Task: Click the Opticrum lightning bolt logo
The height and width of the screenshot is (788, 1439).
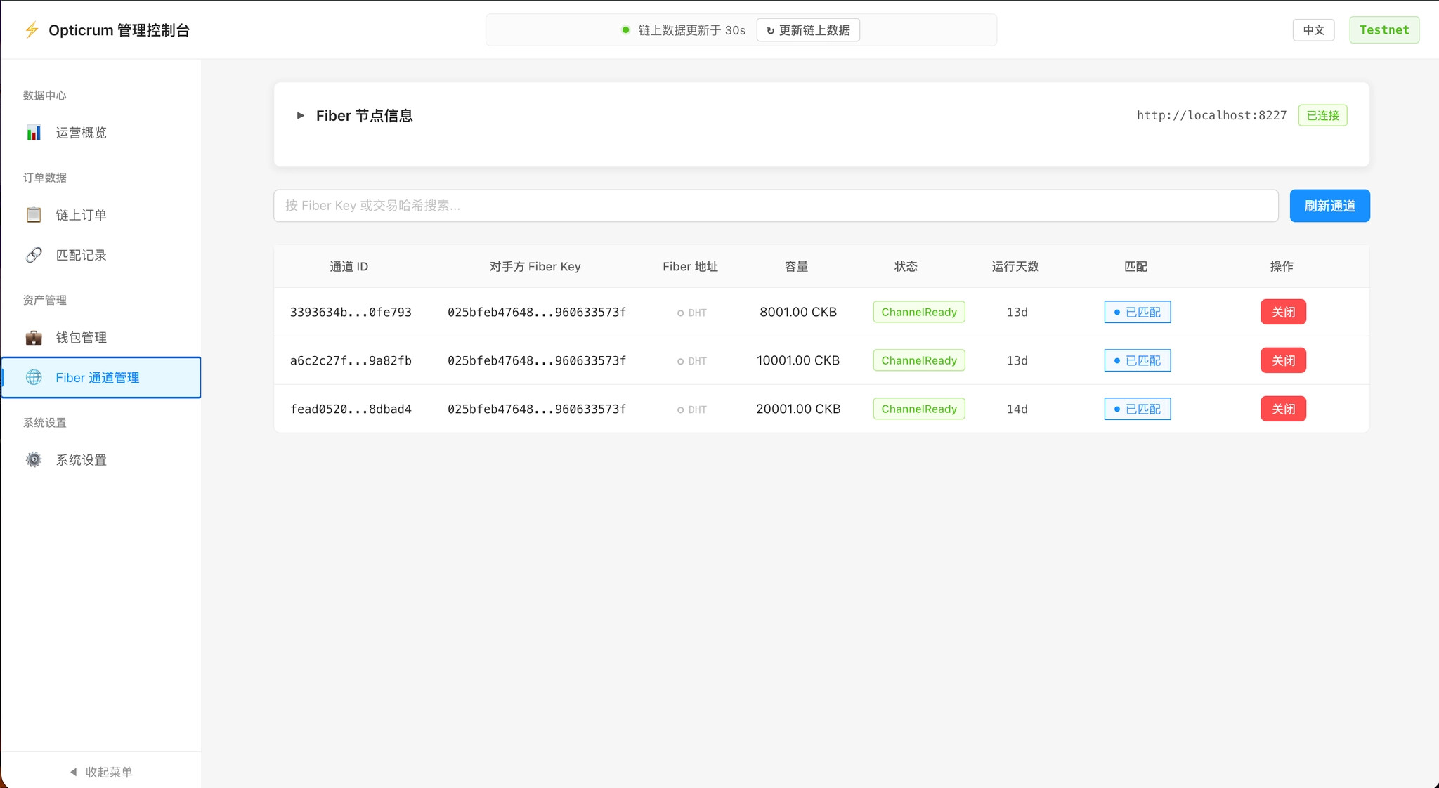Action: coord(32,30)
